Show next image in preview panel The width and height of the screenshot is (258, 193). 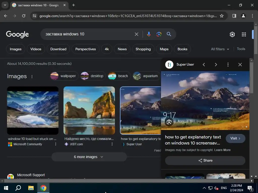click(216, 65)
